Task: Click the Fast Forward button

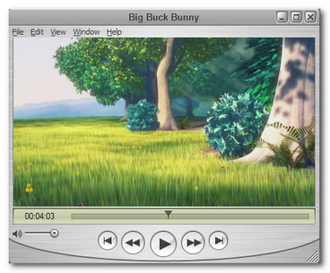Action: click(193, 242)
